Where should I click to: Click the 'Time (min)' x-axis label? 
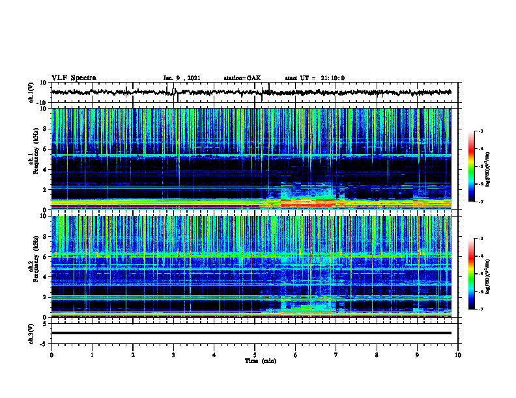261,361
